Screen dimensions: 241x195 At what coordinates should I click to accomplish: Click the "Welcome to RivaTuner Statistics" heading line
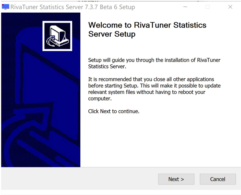pos(147,25)
